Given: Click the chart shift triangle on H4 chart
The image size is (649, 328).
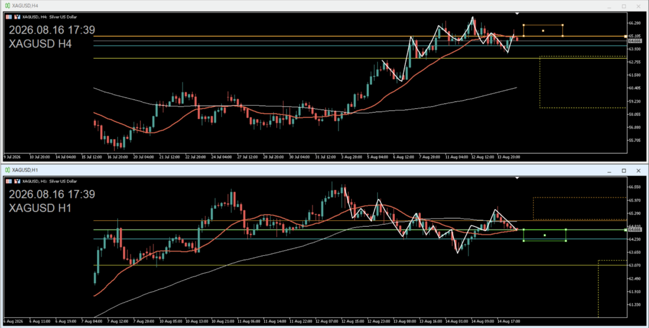Looking at the screenshot, I should point(517,14).
